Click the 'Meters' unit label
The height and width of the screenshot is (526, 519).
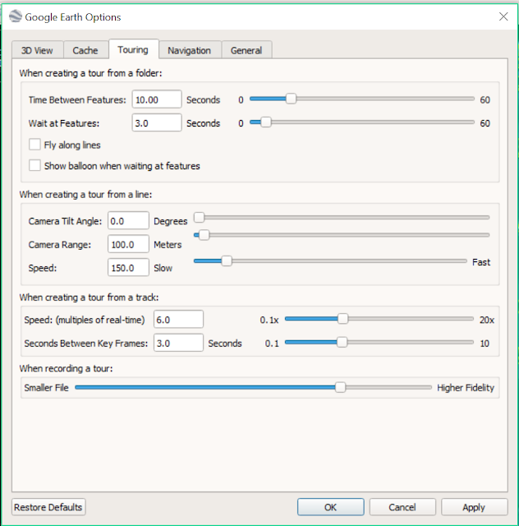point(168,245)
